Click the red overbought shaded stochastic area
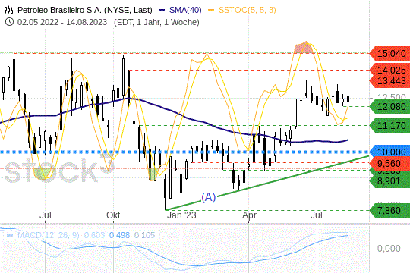Screen dimensions: 410x273 coord(303,48)
